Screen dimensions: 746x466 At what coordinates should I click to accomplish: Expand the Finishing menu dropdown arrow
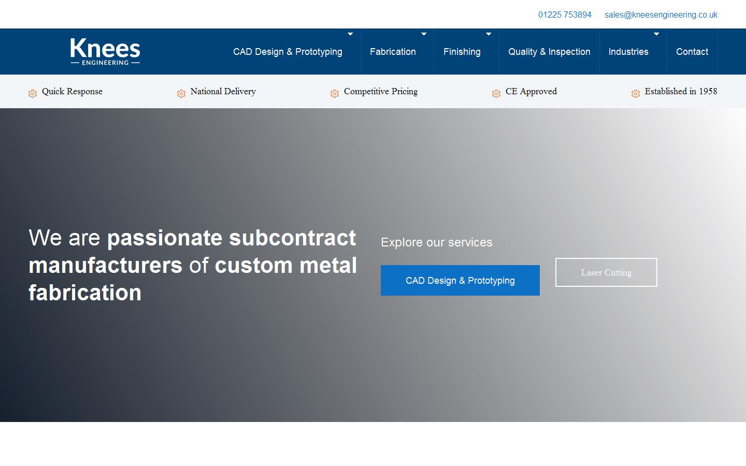[x=489, y=34]
